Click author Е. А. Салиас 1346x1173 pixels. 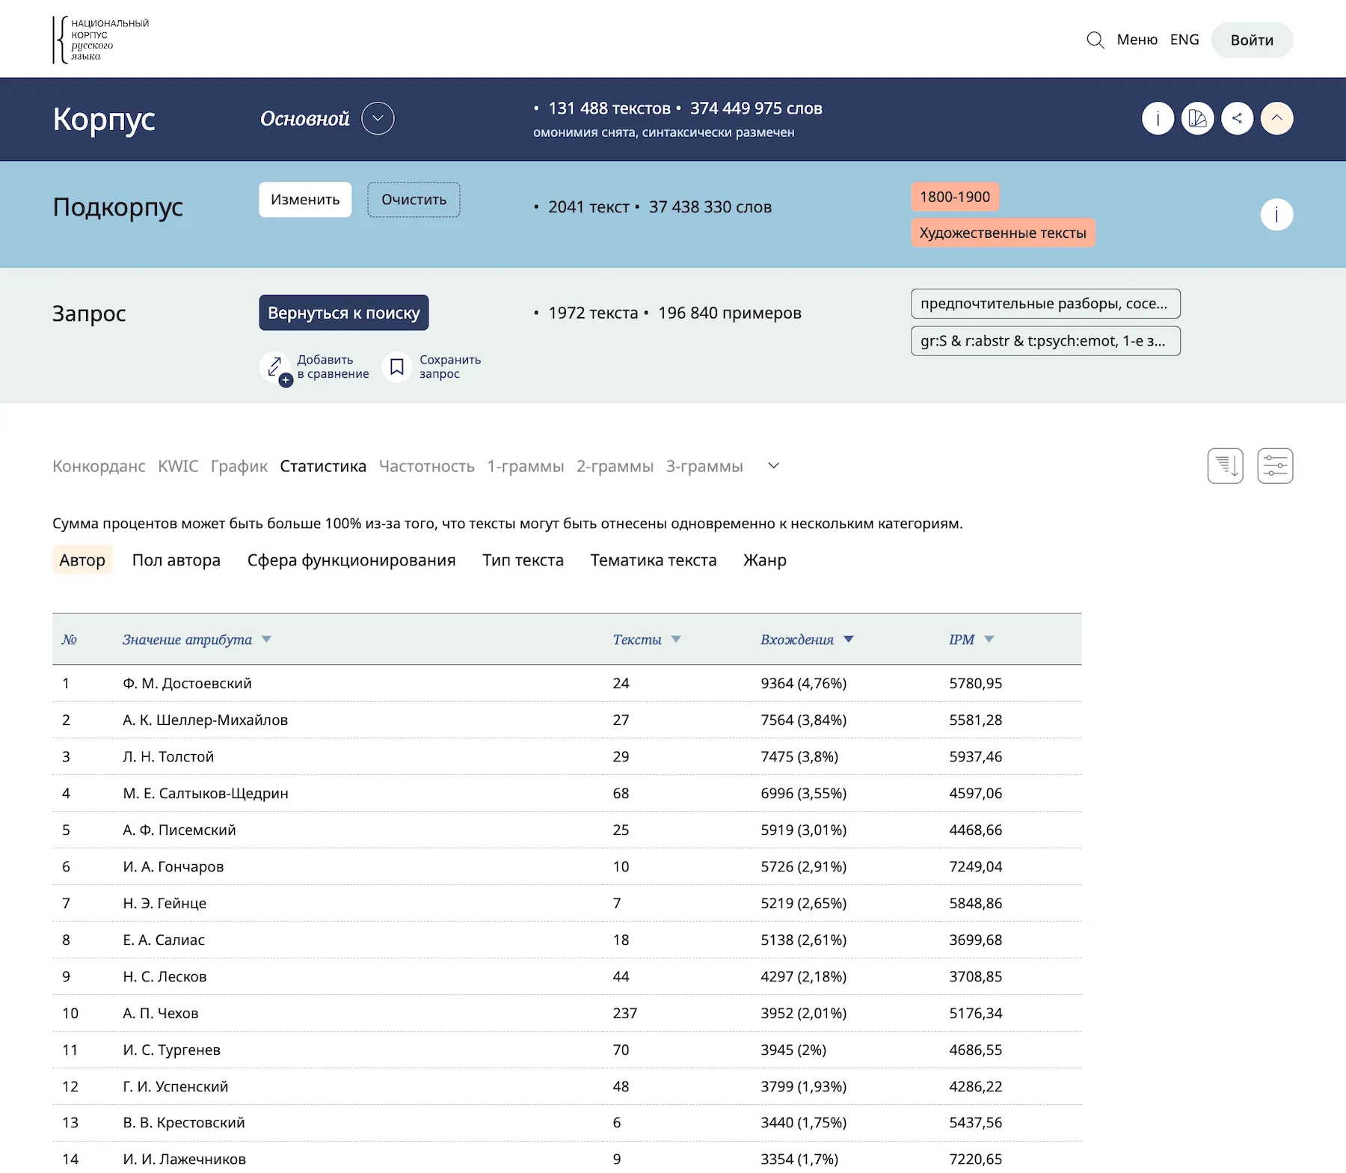coord(164,940)
